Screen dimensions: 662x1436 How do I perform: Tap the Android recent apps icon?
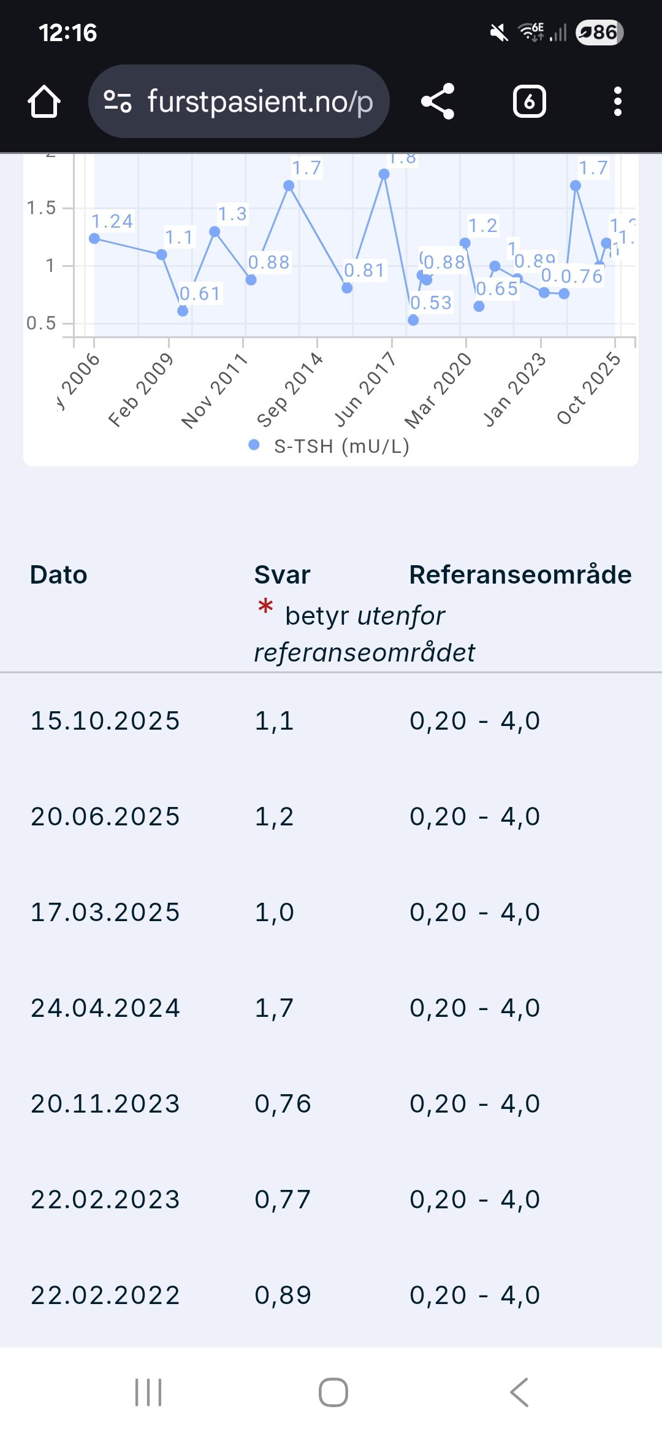(x=148, y=1392)
